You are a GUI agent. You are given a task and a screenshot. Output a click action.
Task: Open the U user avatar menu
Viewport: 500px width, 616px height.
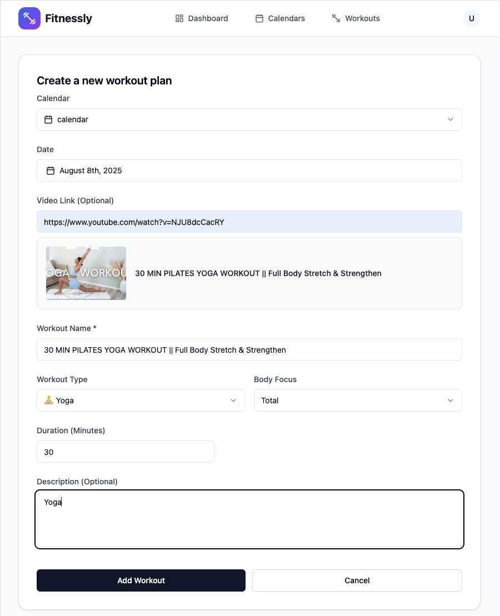click(x=471, y=18)
